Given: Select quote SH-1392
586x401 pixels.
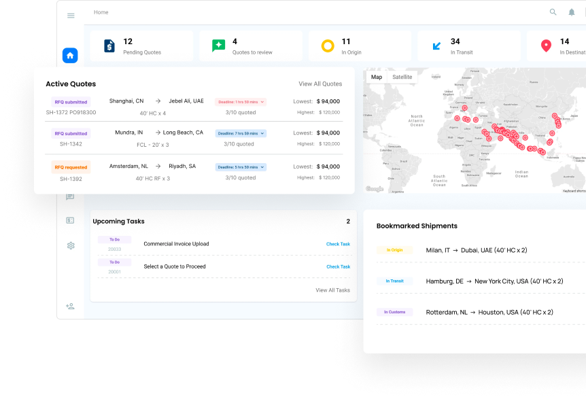Looking at the screenshot, I should [x=71, y=179].
